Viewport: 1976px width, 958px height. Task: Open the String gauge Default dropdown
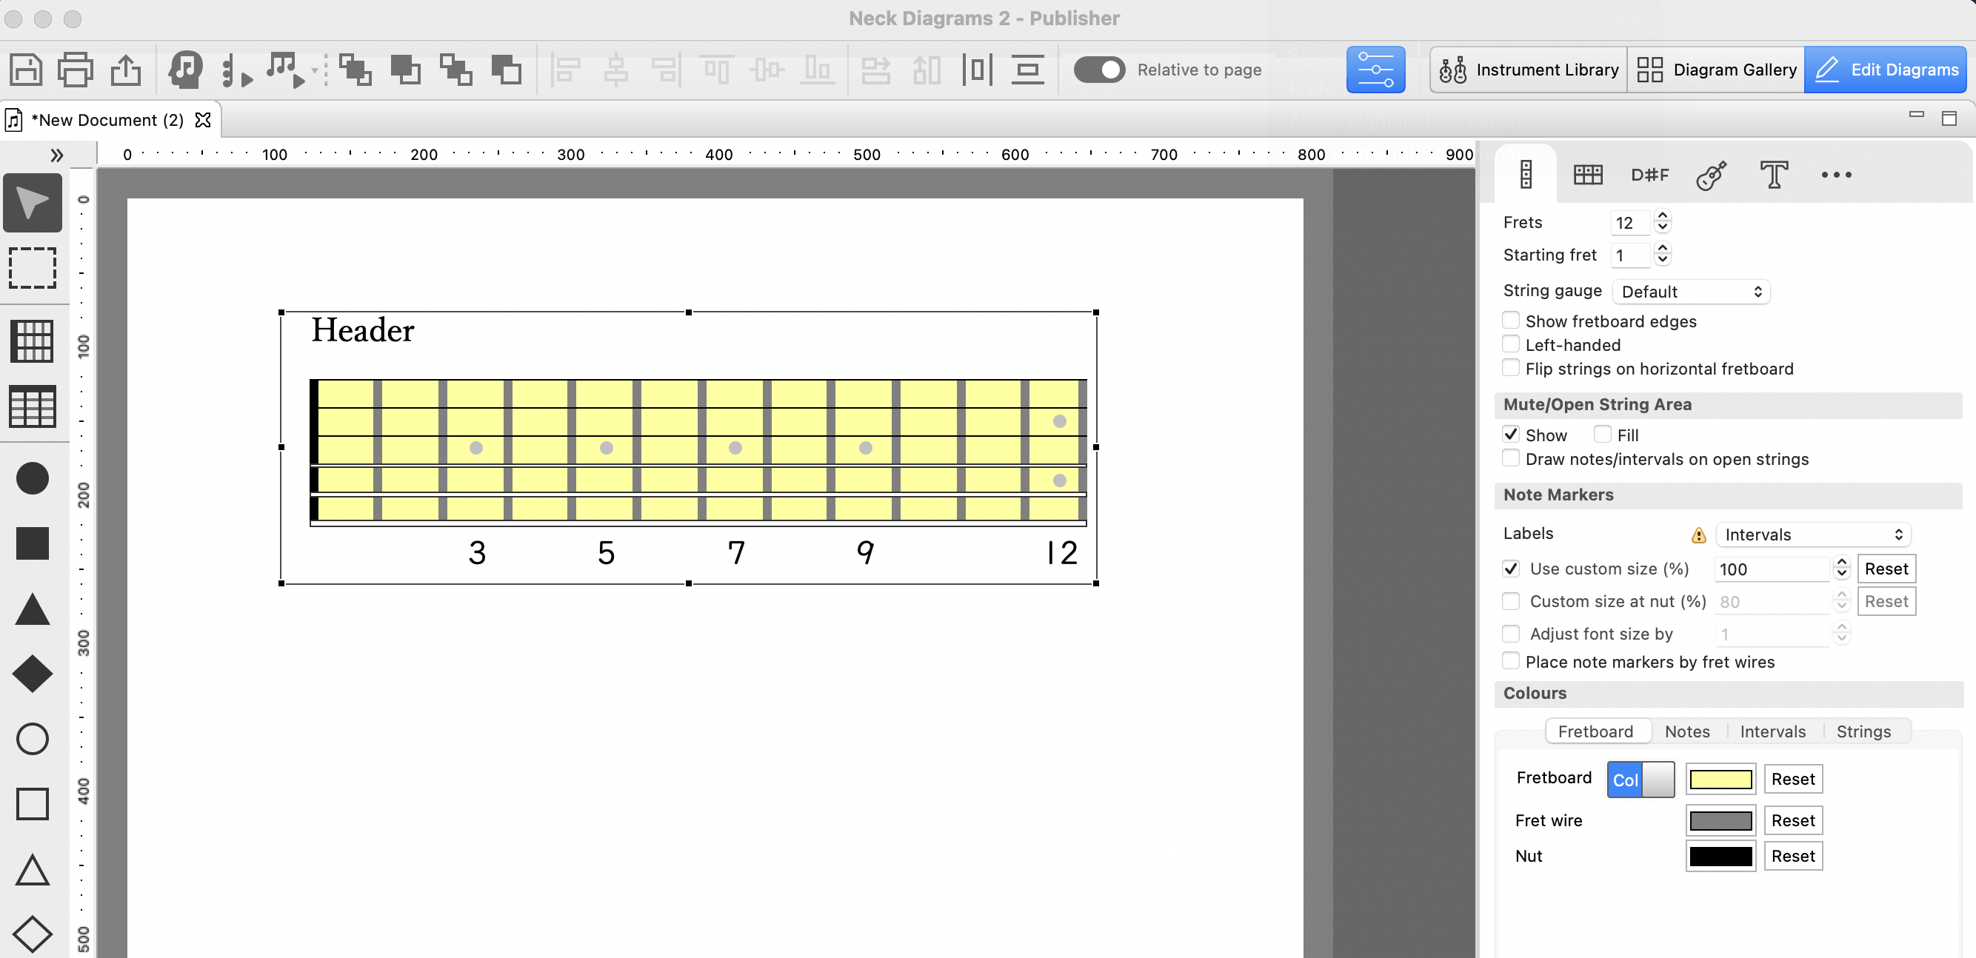(x=1691, y=292)
